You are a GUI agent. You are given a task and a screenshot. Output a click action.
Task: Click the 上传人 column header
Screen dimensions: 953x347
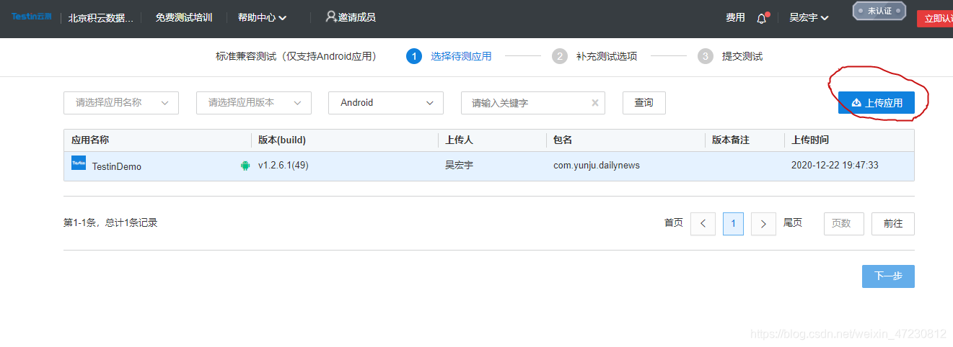tap(460, 140)
